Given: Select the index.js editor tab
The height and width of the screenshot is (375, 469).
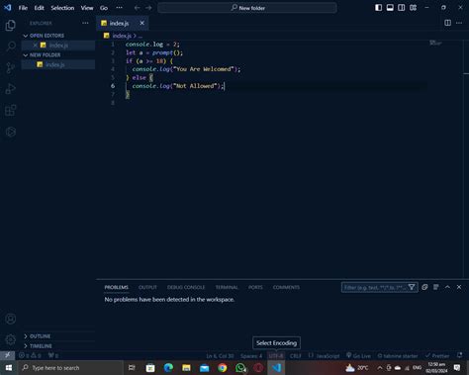Looking at the screenshot, I should [123, 23].
